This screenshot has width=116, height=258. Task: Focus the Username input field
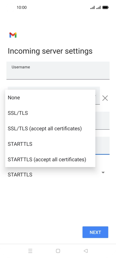58,70
